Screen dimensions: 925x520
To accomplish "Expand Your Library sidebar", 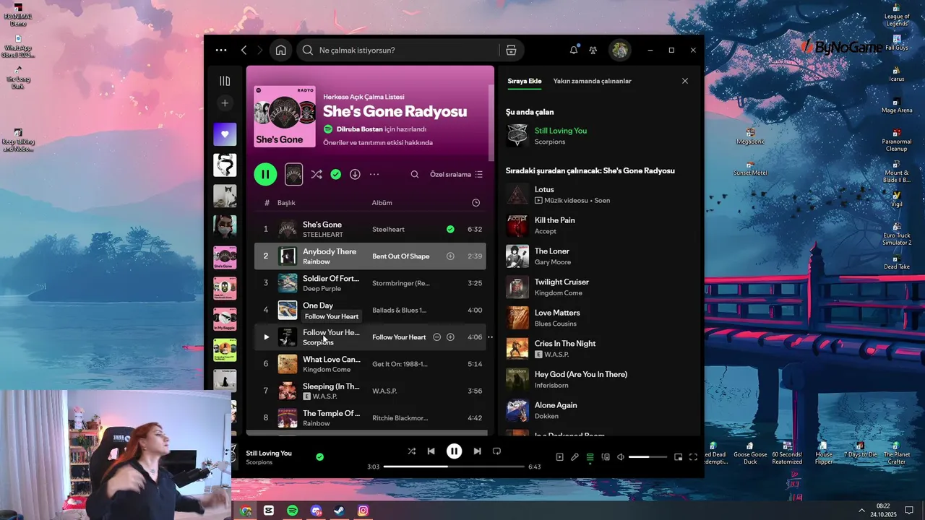I will [x=225, y=81].
